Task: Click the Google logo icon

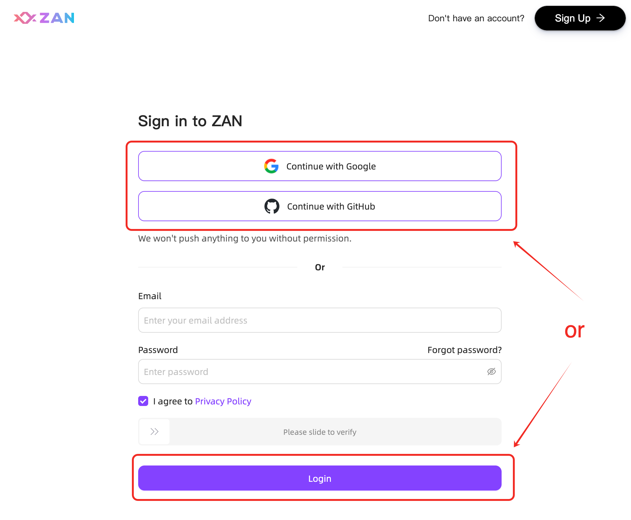Action: click(x=271, y=166)
